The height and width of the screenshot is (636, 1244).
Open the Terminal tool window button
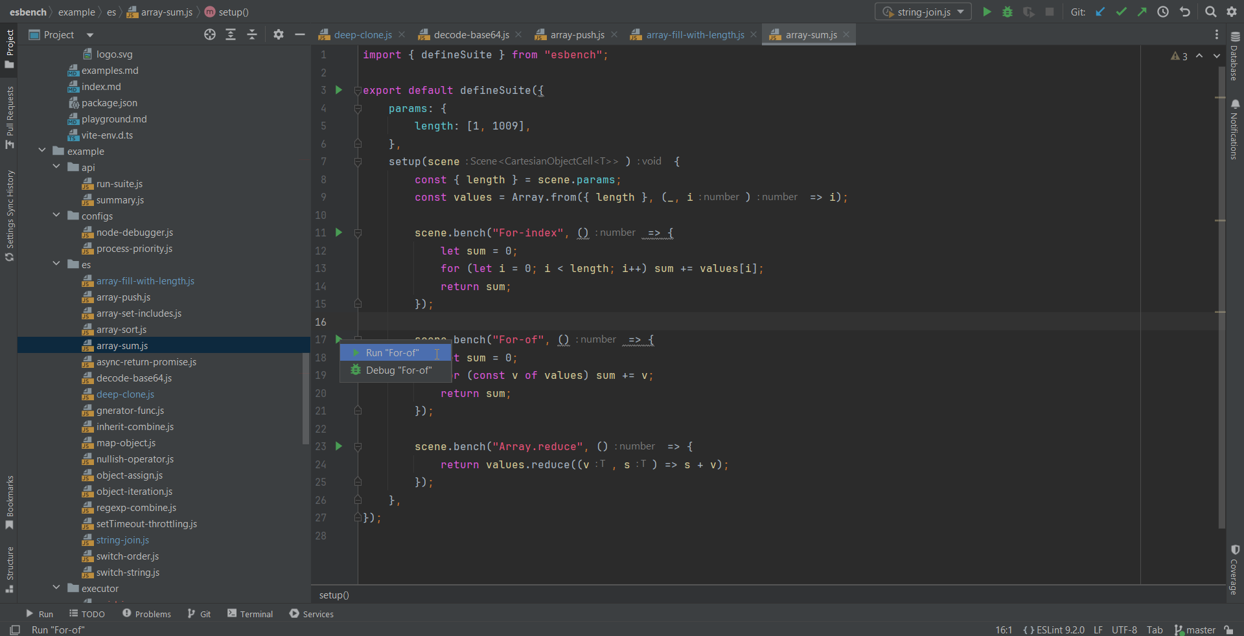point(250,614)
